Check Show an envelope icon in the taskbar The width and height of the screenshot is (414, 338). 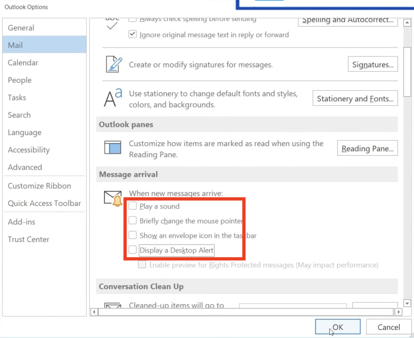132,235
